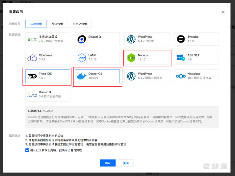This screenshot has width=235, height=176.
Task: Click the 'Discuz! X' image name
Action: (45, 92)
